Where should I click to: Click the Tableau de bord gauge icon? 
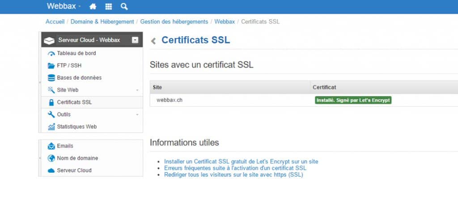pos(51,53)
